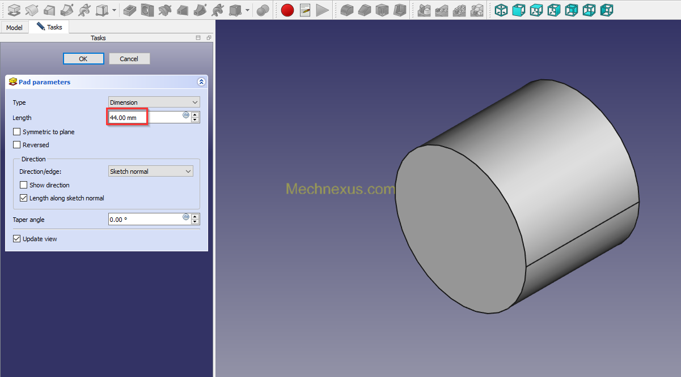This screenshot has width=681, height=377.
Task: Click the Subtractive primitive box icon
Action: [235, 10]
